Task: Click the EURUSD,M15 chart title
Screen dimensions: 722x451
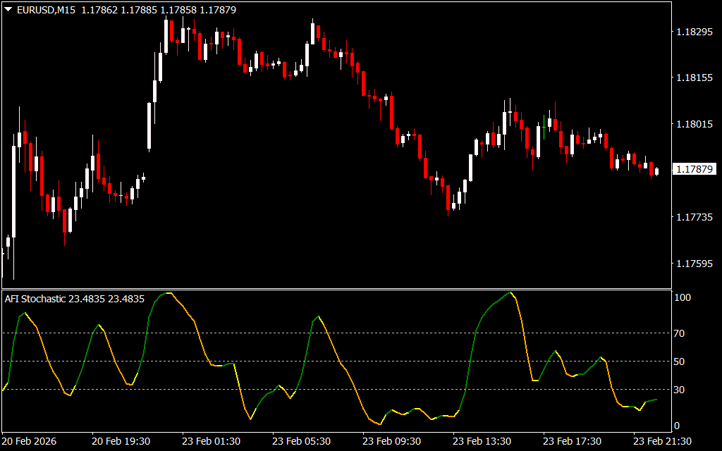Action: [x=45, y=10]
